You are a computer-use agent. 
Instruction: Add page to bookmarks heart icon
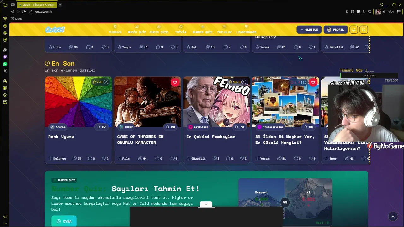[x=370, y=12]
